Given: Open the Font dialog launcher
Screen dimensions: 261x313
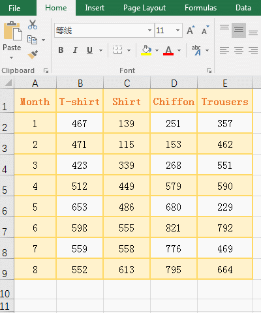Looking at the screenshot, I should pos(209,70).
